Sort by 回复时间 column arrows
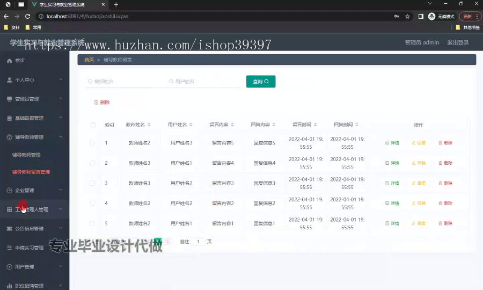The image size is (483, 290). coord(357,125)
